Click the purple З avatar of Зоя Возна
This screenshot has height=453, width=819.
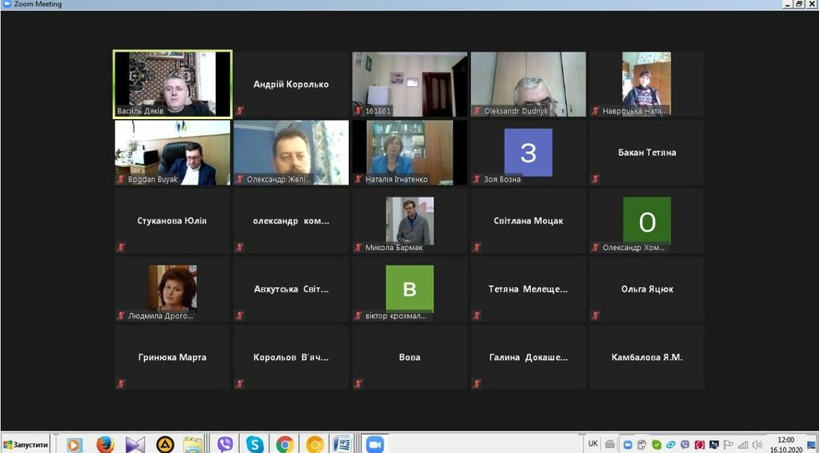click(x=528, y=152)
